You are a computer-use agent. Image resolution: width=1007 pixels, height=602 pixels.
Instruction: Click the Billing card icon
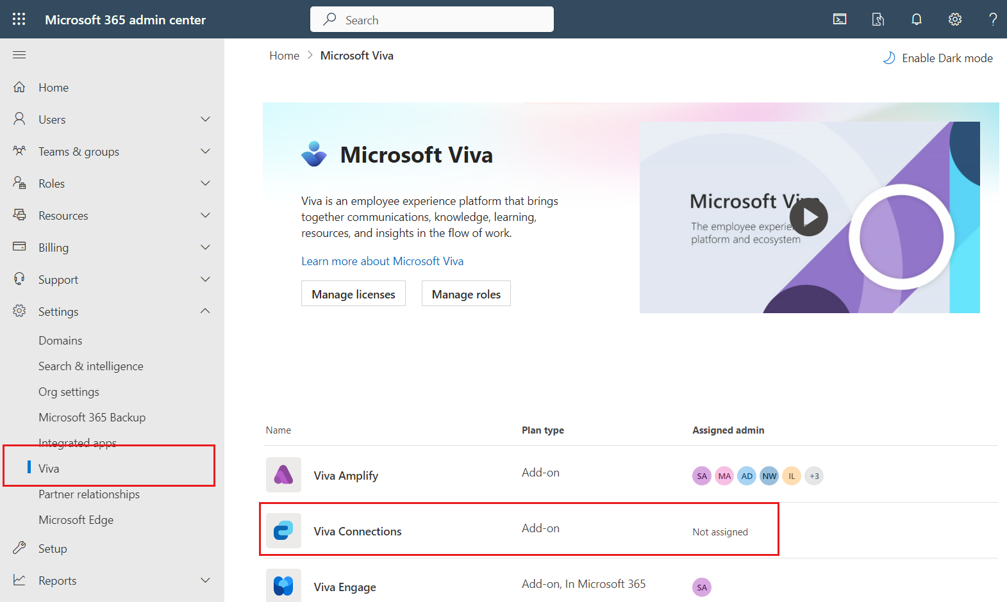pos(19,247)
